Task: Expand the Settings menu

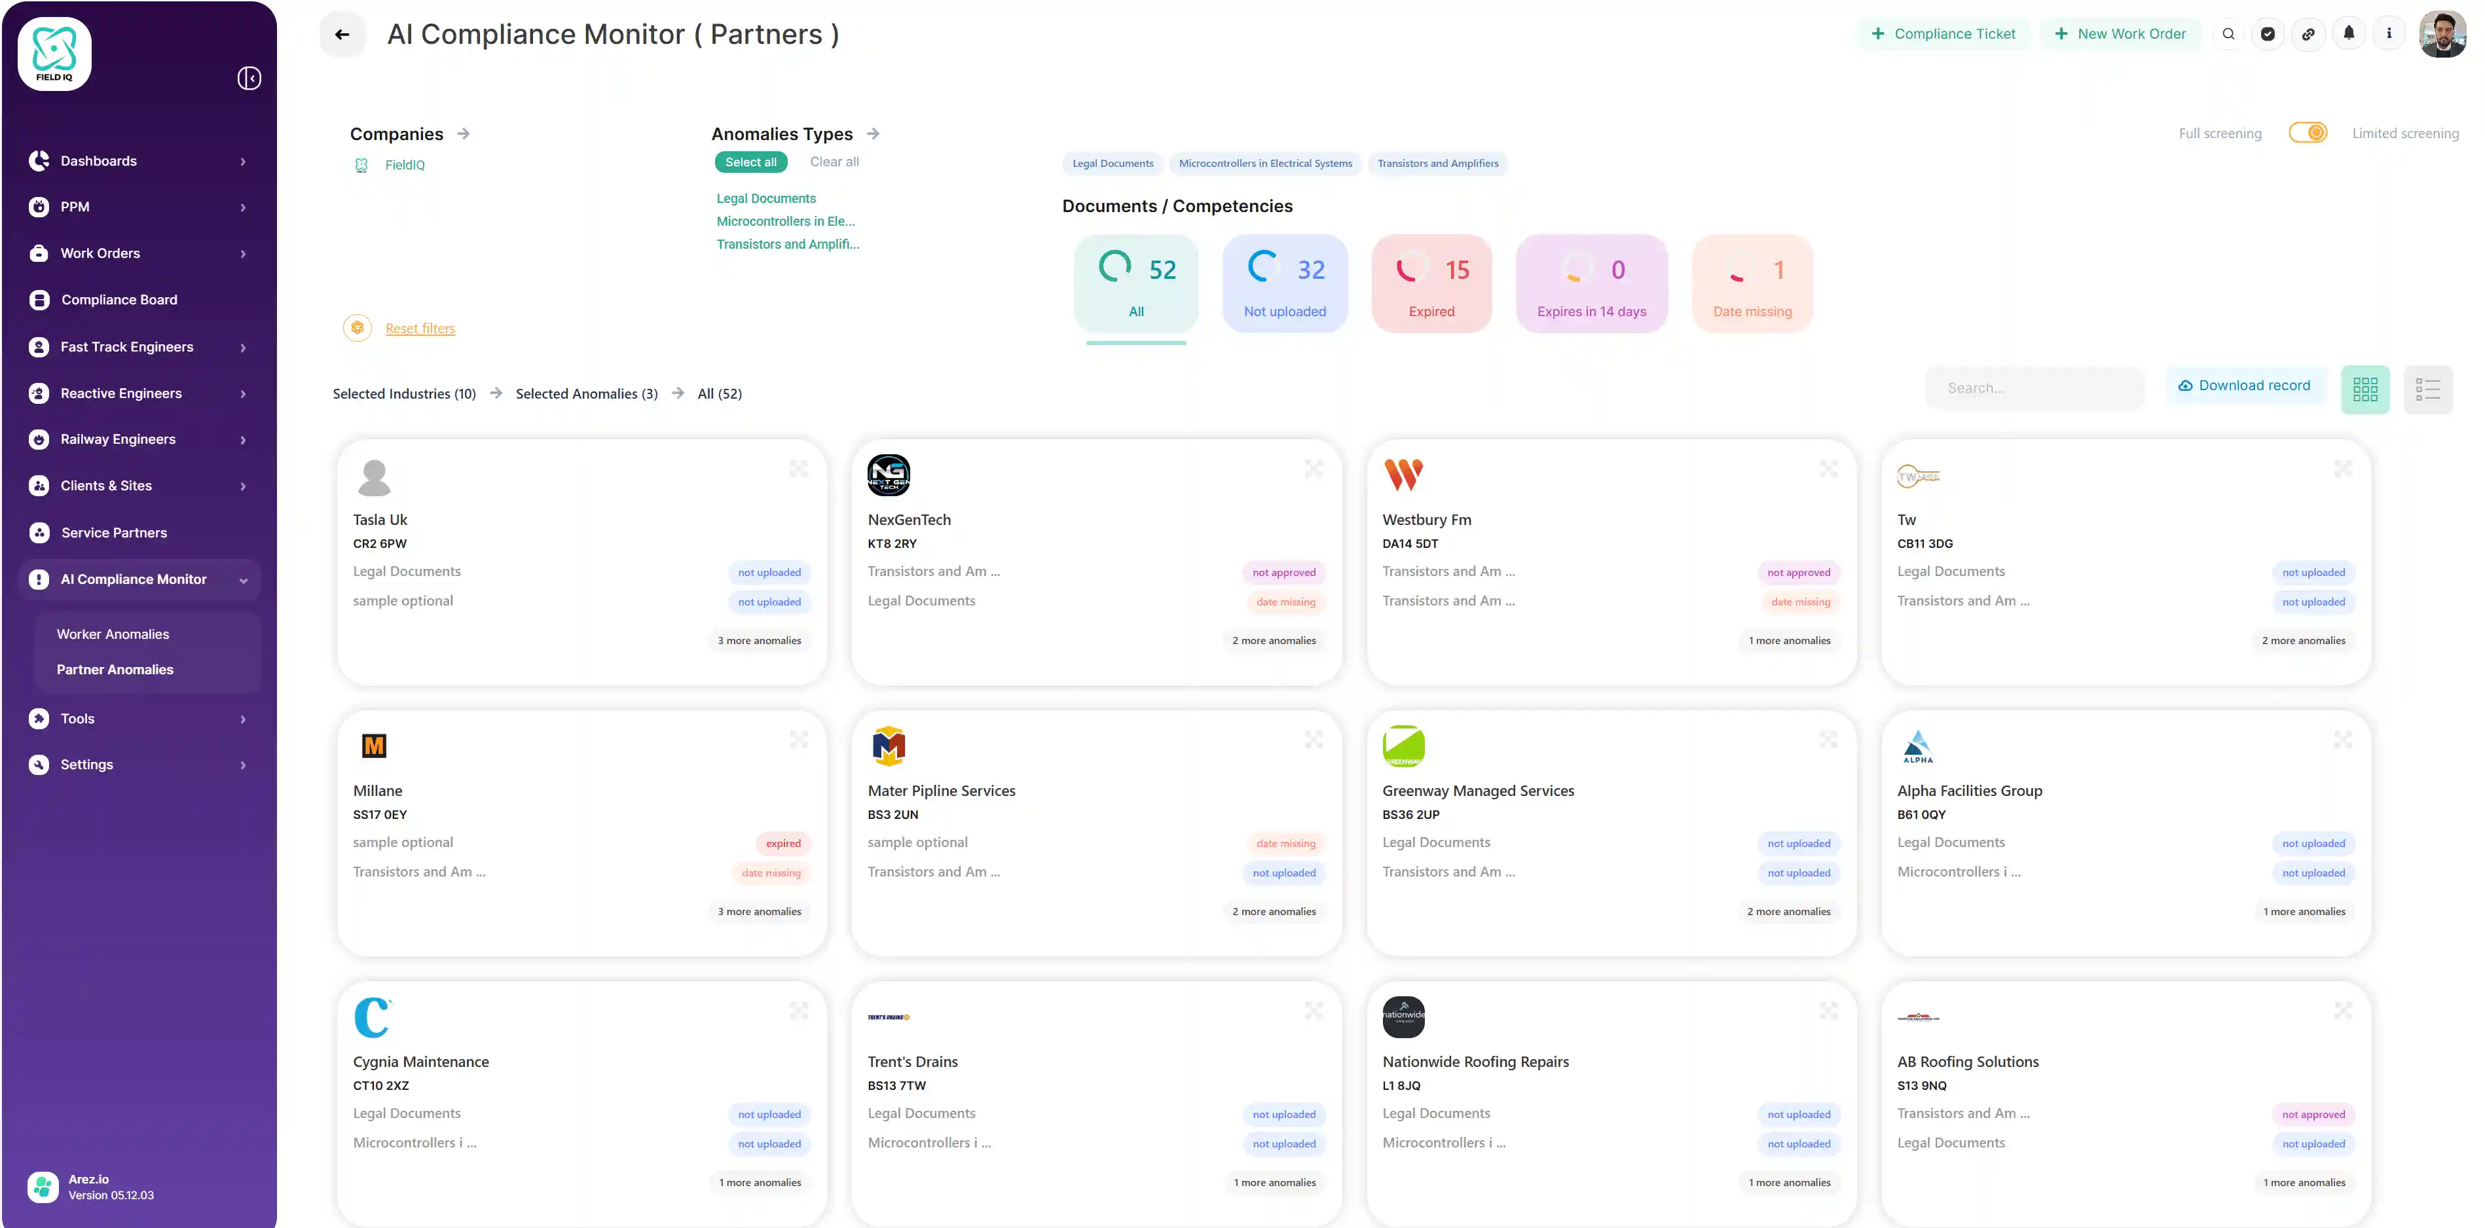Action: (x=140, y=765)
